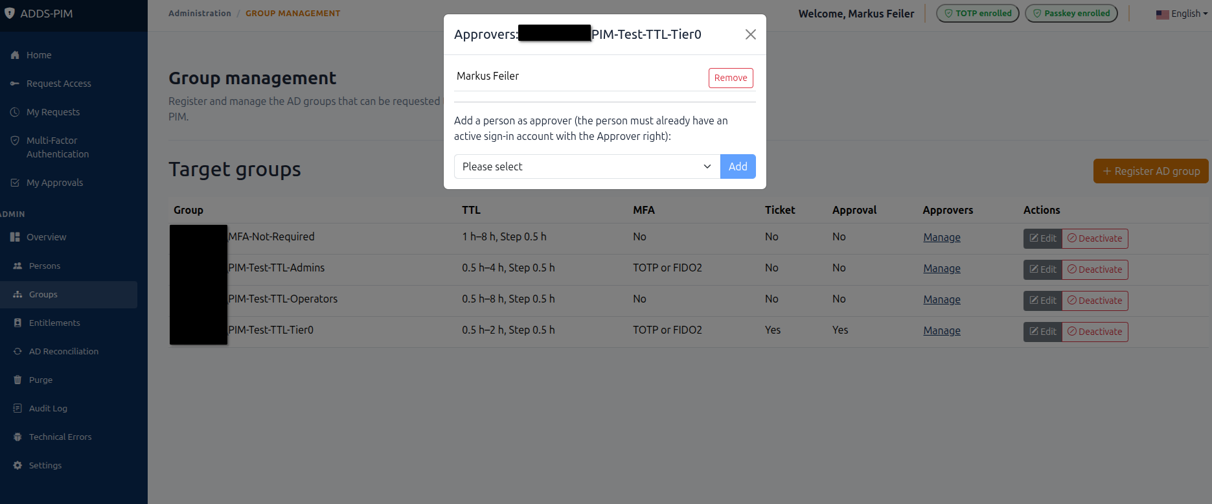Image resolution: width=1212 pixels, height=504 pixels.
Task: Click the TOTP enrolled status badge
Action: point(978,13)
